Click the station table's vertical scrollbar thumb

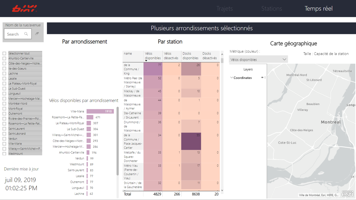222,60
